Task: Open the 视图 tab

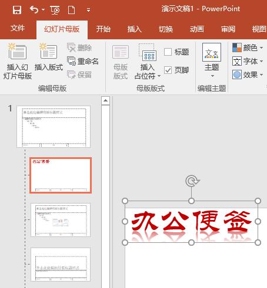Action: 259,29
